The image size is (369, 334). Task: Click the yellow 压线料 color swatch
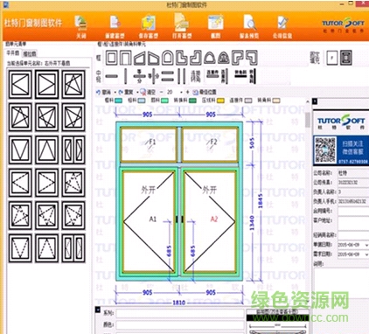pyautogui.click(x=220, y=101)
